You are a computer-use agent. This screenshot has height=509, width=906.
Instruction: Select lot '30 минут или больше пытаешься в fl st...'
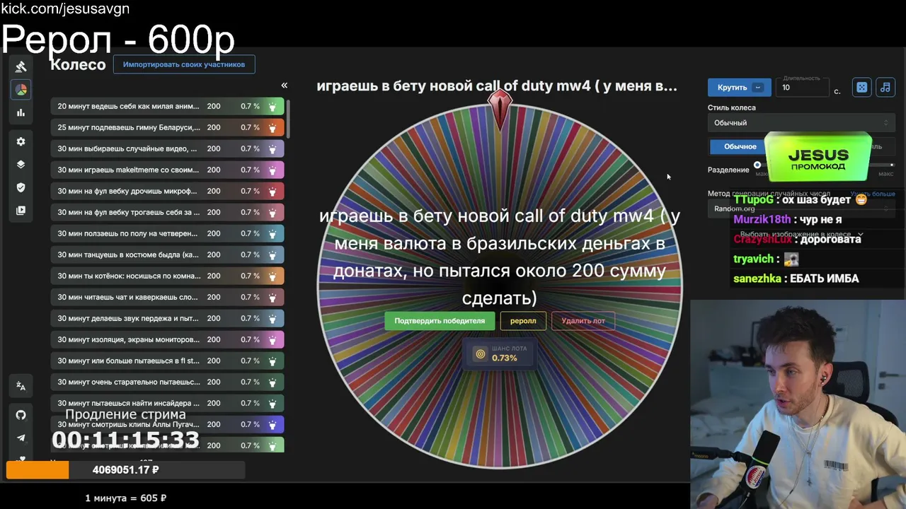coord(167,361)
